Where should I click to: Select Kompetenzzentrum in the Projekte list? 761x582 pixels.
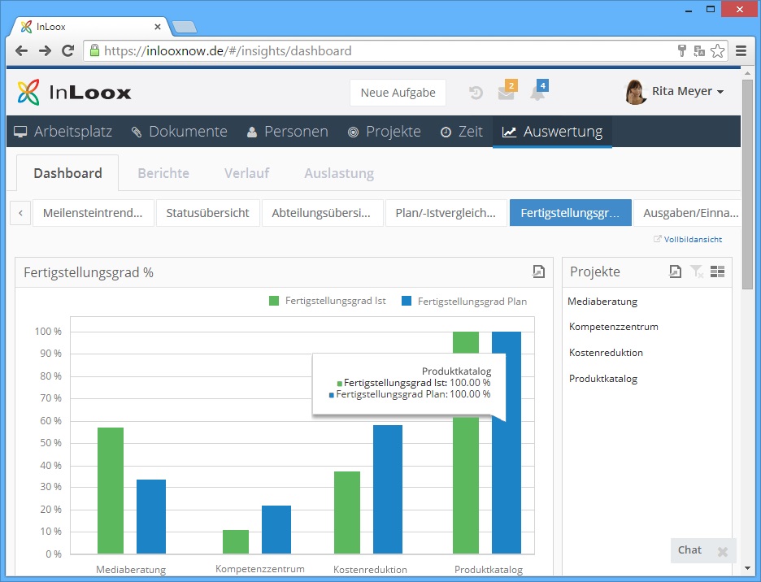click(614, 327)
